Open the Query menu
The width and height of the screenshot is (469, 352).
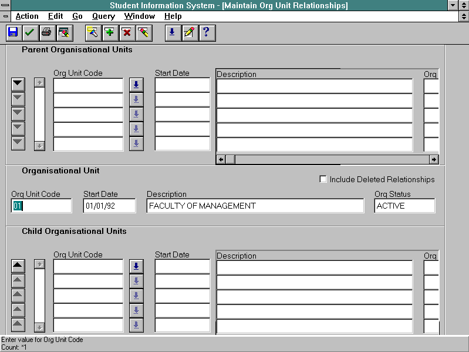(103, 16)
